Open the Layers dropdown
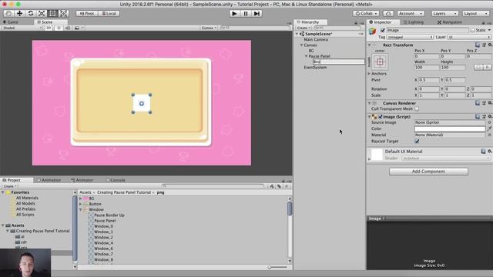 tap(444, 14)
